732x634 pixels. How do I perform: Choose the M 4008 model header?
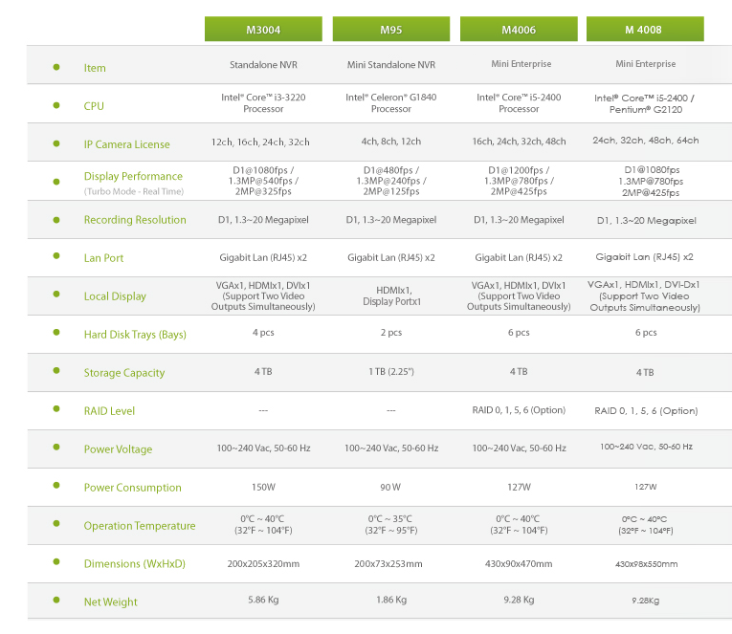coord(645,29)
